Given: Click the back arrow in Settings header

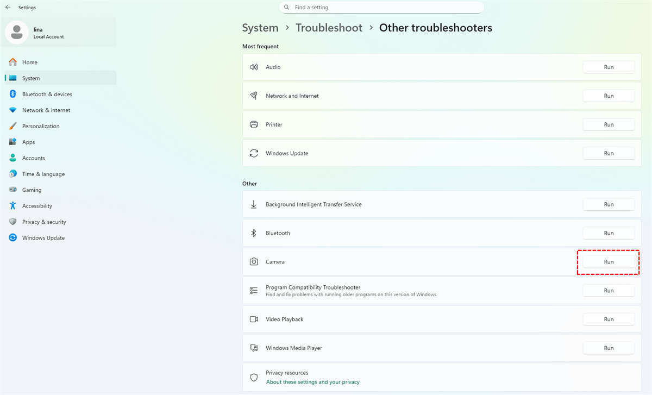Looking at the screenshot, I should (x=8, y=8).
